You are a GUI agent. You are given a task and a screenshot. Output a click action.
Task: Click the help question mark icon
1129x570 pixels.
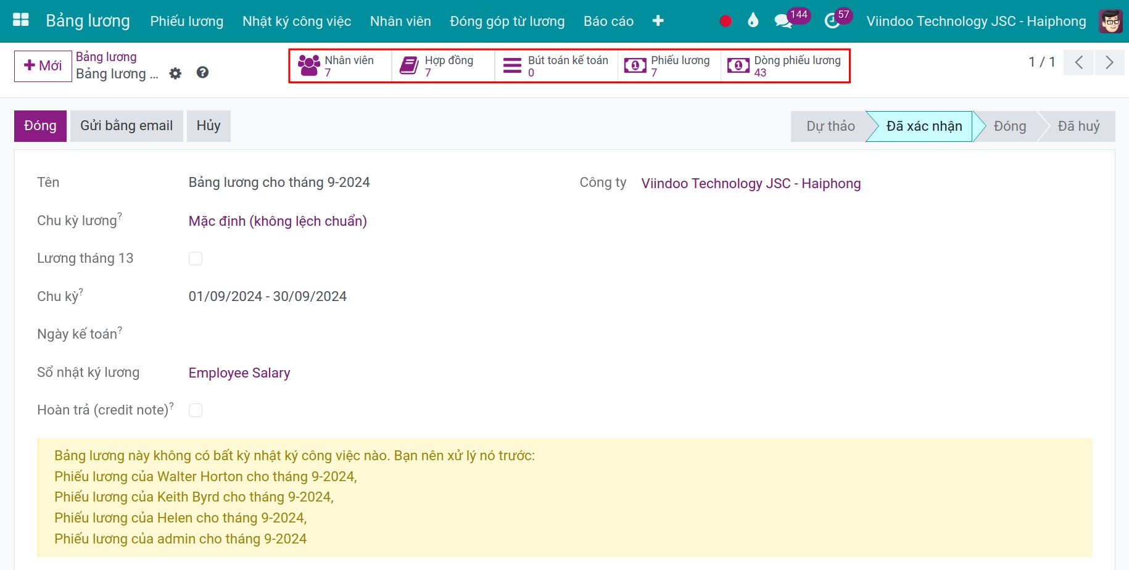[202, 73]
